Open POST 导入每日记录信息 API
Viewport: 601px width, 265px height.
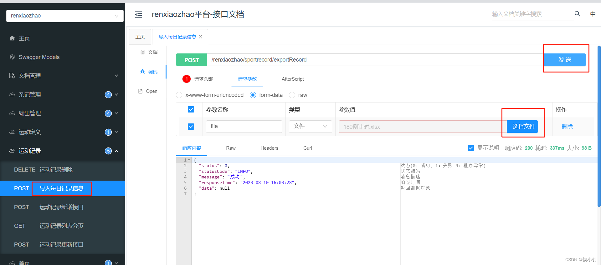coord(63,188)
